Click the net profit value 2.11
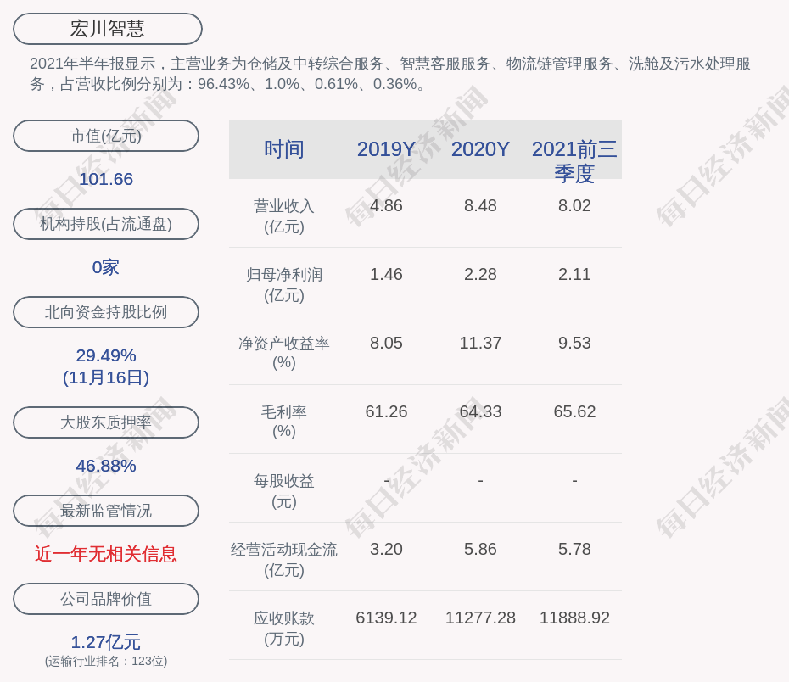789x682 pixels. (574, 274)
